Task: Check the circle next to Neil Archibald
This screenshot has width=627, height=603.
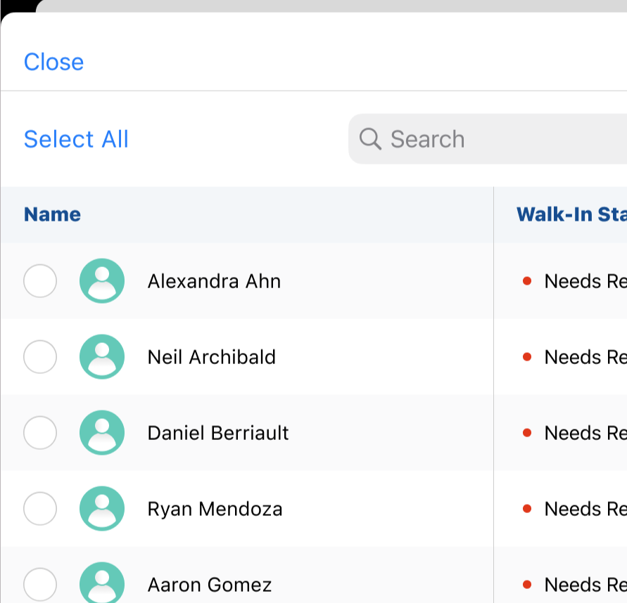Action: tap(40, 357)
